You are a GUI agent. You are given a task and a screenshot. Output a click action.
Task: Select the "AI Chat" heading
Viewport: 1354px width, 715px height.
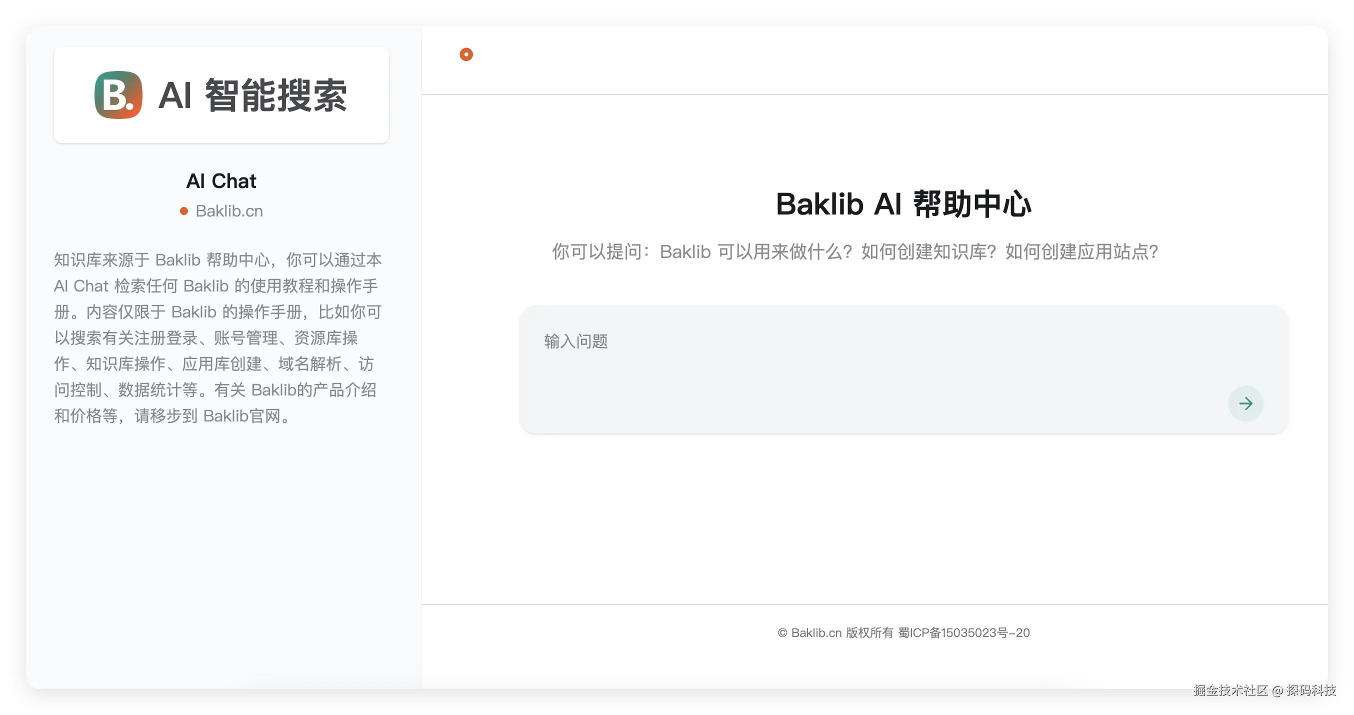221,181
